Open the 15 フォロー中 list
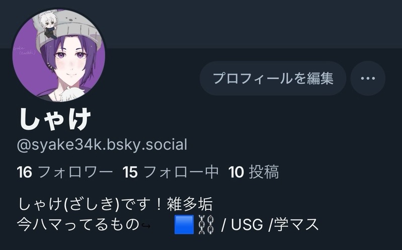Image resolution: width=402 pixels, height=250 pixels. click(171, 172)
